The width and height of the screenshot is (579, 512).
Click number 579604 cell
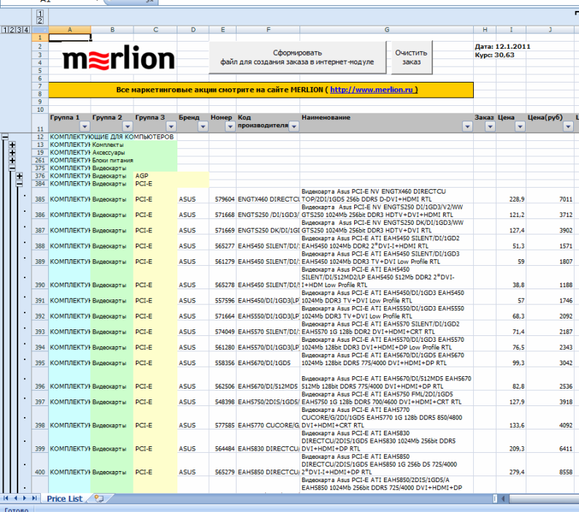tap(223, 196)
